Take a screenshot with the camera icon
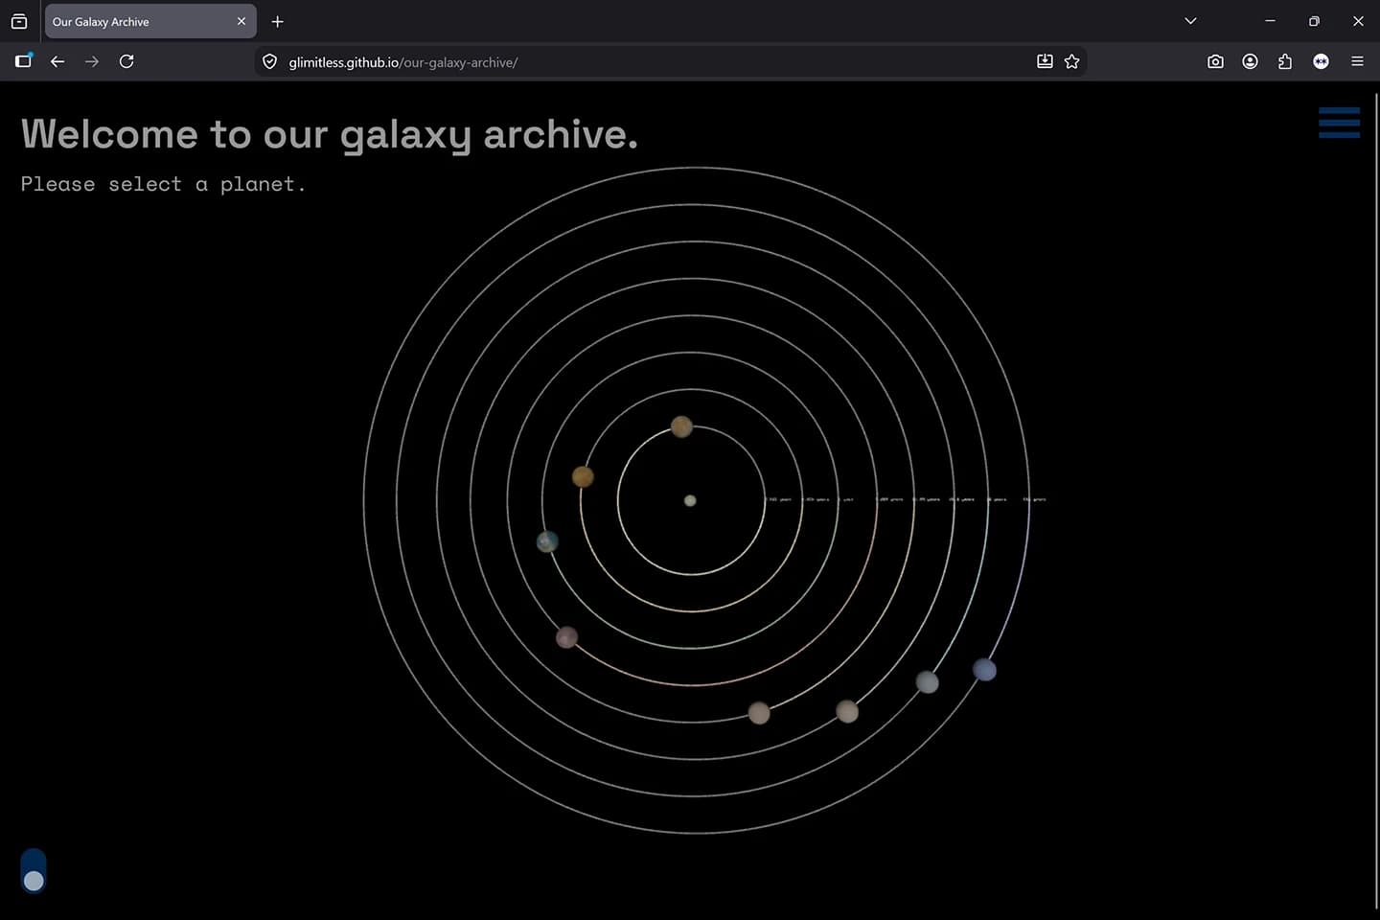Viewport: 1380px width, 920px height. pos(1215,61)
